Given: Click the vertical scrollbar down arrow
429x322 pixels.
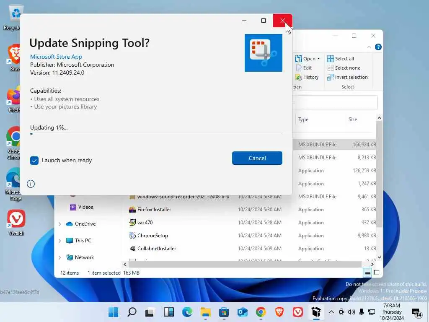Looking at the screenshot, I should tap(379, 257).
